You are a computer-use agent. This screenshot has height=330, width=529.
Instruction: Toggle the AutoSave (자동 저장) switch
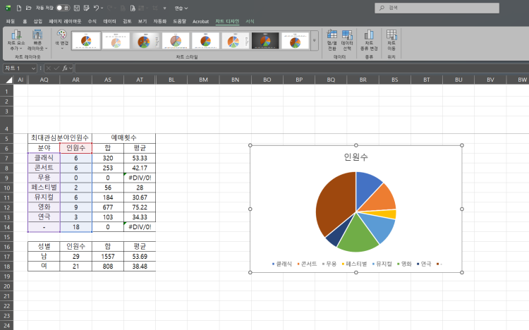(63, 8)
